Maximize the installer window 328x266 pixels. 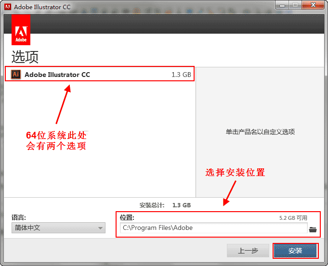(x=295, y=5)
